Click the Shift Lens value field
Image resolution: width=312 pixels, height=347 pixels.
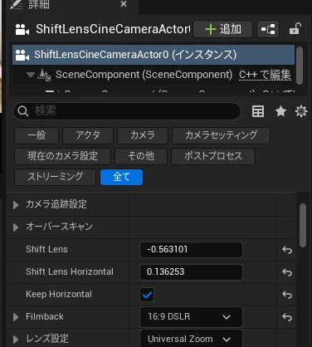click(191, 250)
